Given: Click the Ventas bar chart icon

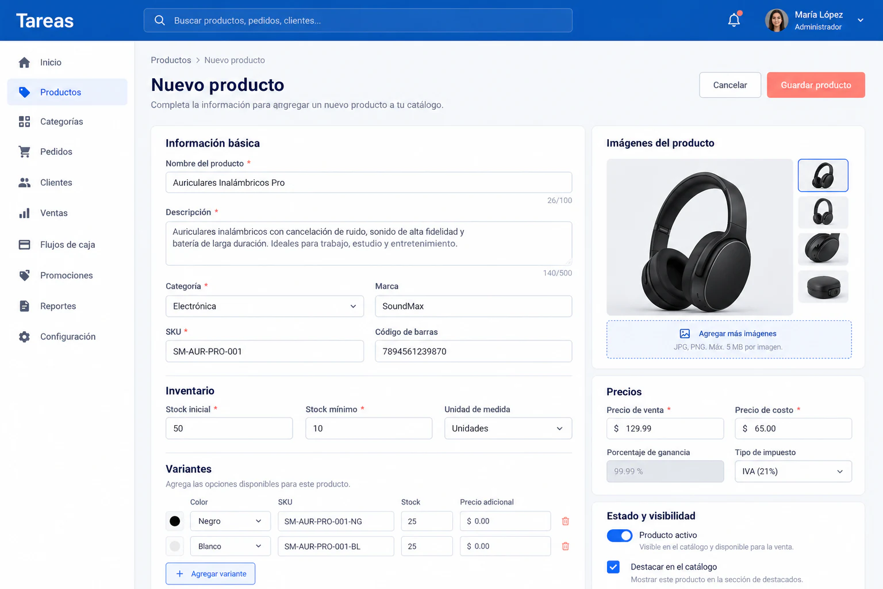Looking at the screenshot, I should tap(24, 213).
